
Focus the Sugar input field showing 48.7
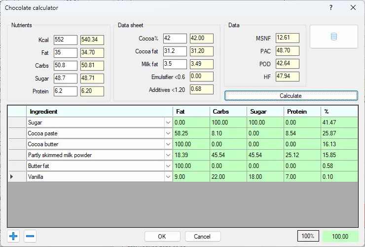point(66,79)
